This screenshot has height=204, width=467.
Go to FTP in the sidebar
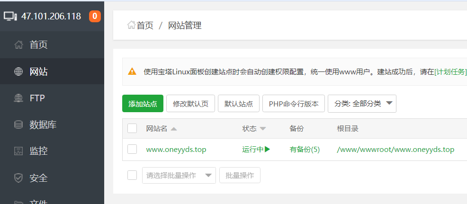(x=52, y=98)
